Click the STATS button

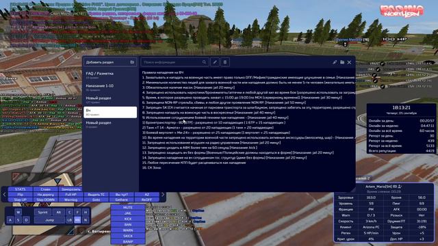click(x=20, y=189)
